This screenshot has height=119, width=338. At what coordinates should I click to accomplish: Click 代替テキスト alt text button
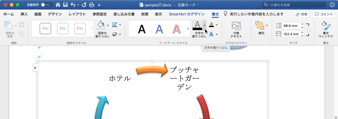point(236,30)
